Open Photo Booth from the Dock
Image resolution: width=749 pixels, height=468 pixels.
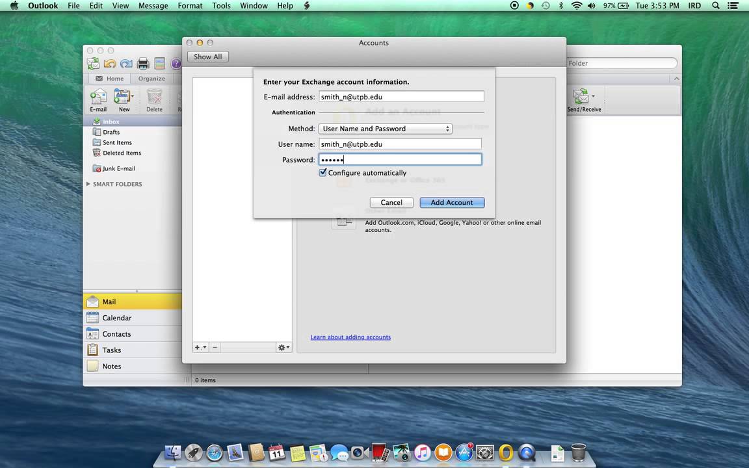point(381,452)
